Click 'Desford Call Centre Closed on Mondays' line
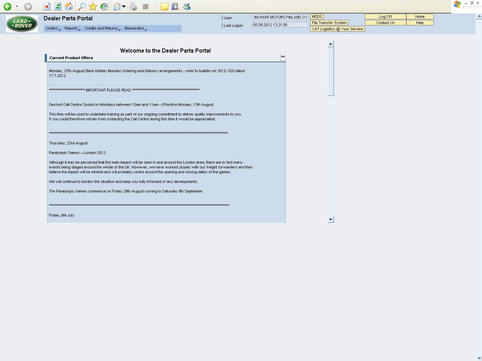The height and width of the screenshot is (361, 482). pos(131,105)
